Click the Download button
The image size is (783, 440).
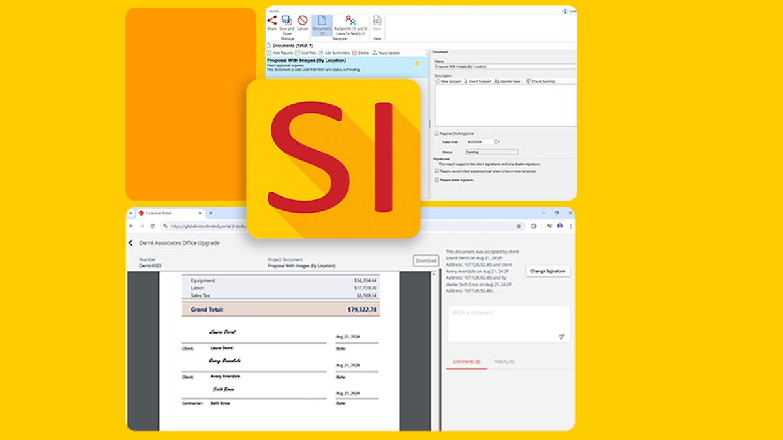(426, 261)
